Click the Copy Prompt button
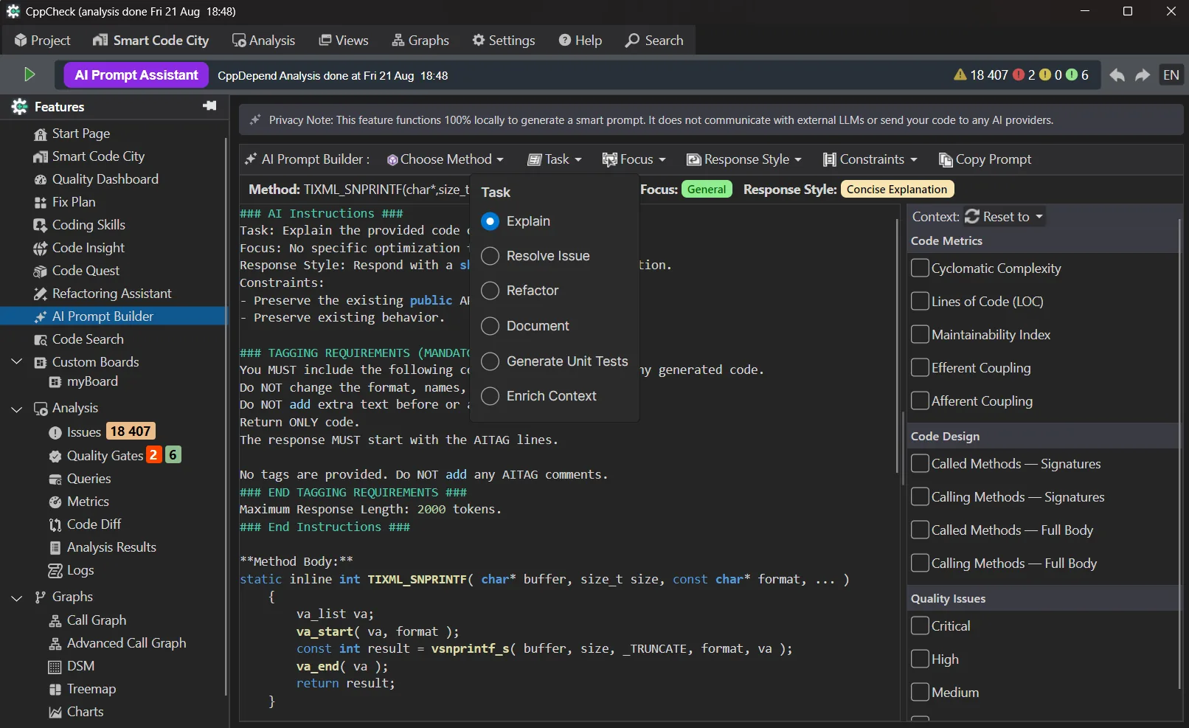Image resolution: width=1189 pixels, height=728 pixels. click(985, 159)
